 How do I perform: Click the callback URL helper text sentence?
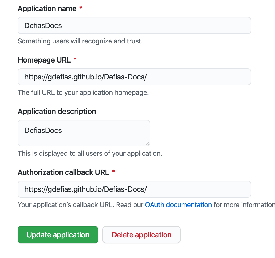(x=80, y=205)
